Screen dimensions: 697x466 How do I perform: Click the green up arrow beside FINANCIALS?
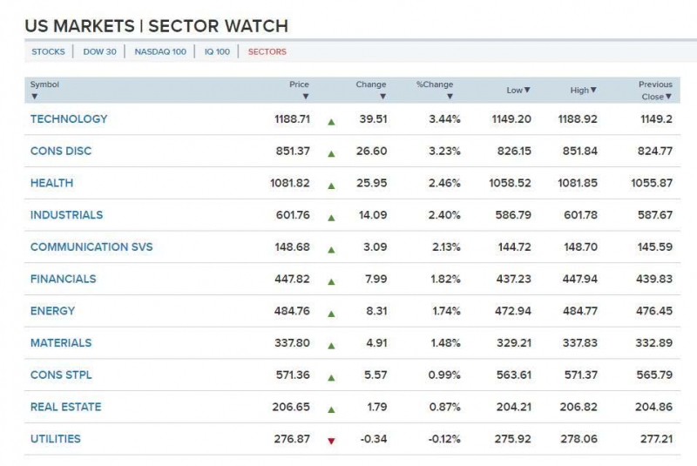[x=331, y=281]
